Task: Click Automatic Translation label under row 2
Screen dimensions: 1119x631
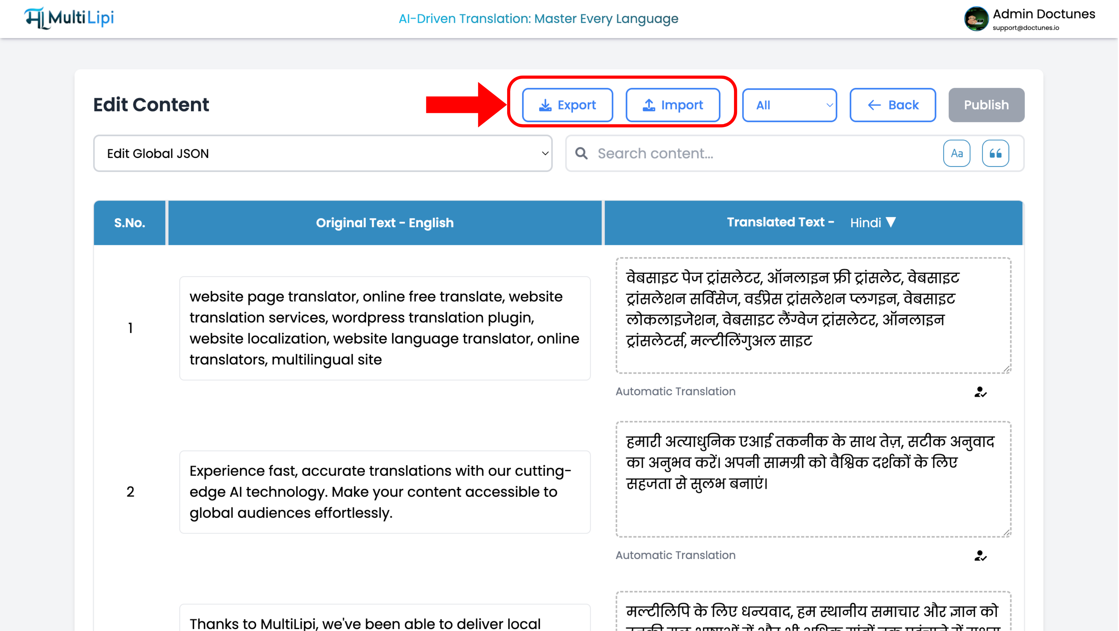Action: point(675,555)
